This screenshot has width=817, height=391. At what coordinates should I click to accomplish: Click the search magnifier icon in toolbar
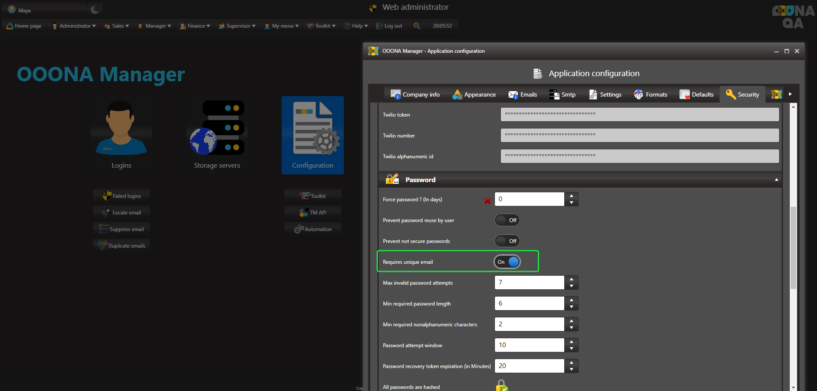click(x=417, y=26)
